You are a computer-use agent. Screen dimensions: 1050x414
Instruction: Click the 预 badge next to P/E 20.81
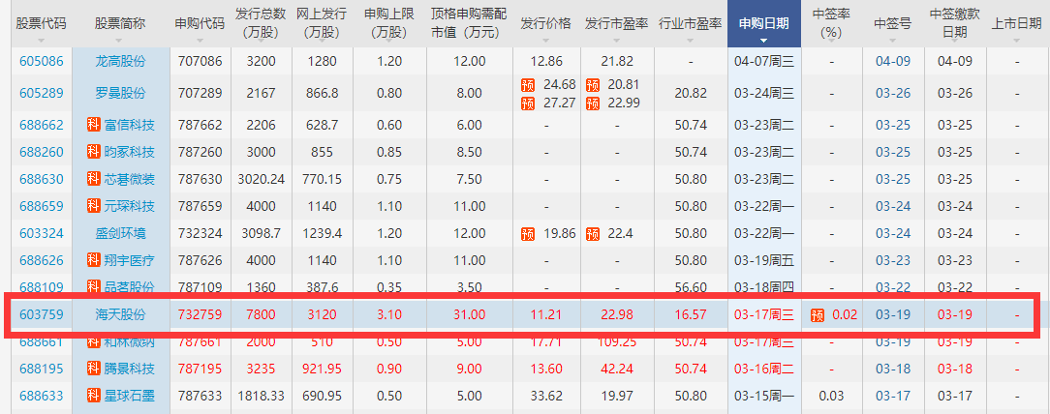(x=592, y=85)
